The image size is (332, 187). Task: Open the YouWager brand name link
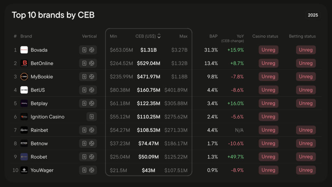pyautogui.click(x=42, y=170)
